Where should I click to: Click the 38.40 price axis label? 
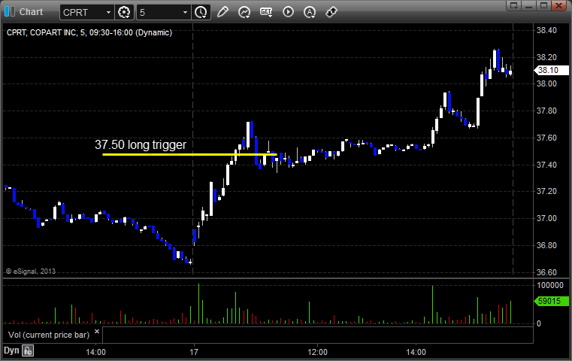pos(546,30)
